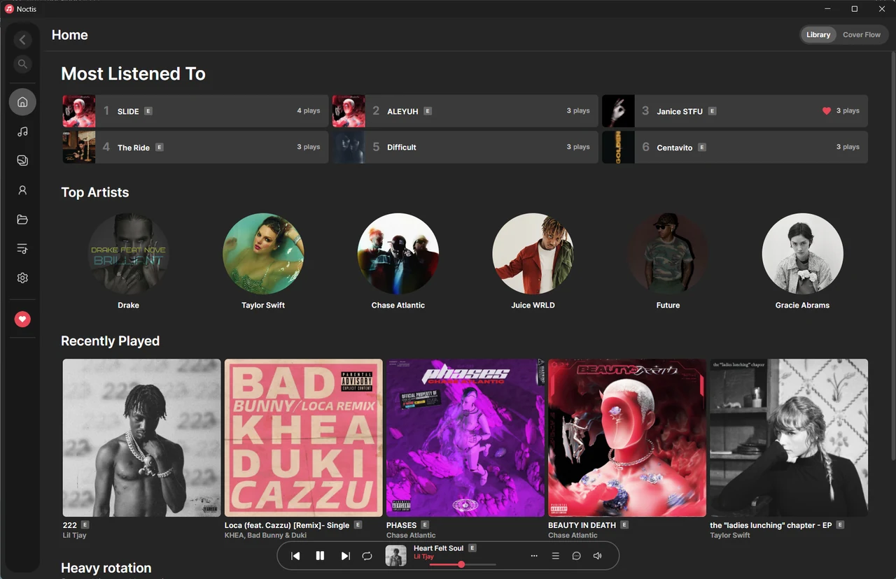Screen dimensions: 896x579
Task: Click Chase Atlantic link under PHASES
Action: pyautogui.click(x=411, y=536)
